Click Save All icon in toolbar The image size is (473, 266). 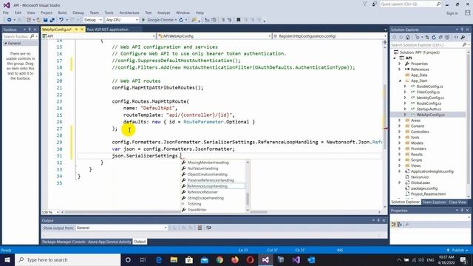point(52,20)
